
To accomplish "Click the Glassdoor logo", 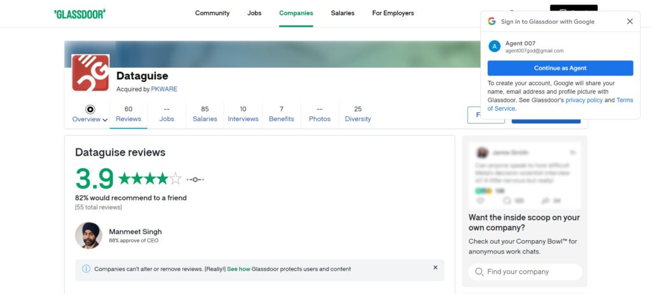I will [x=80, y=14].
